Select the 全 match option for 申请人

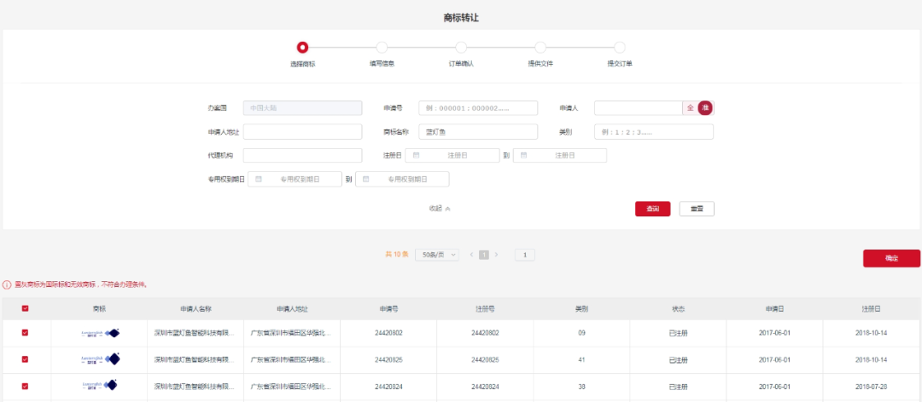coord(690,108)
